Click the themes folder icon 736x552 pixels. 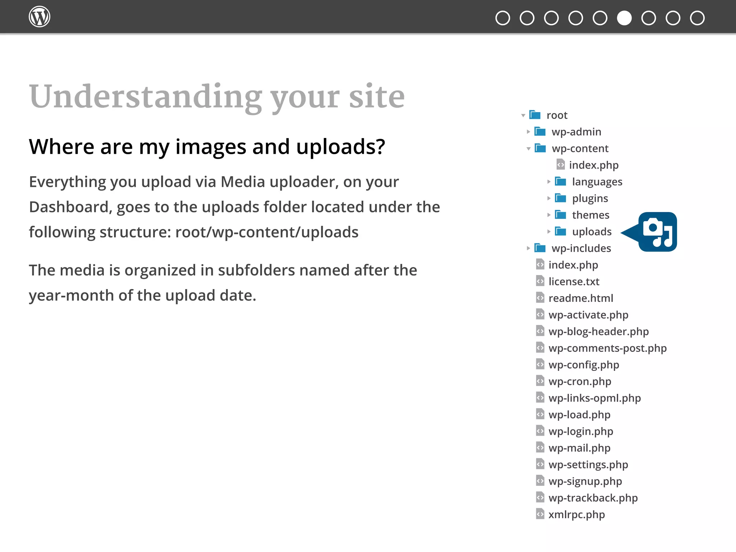[561, 214]
